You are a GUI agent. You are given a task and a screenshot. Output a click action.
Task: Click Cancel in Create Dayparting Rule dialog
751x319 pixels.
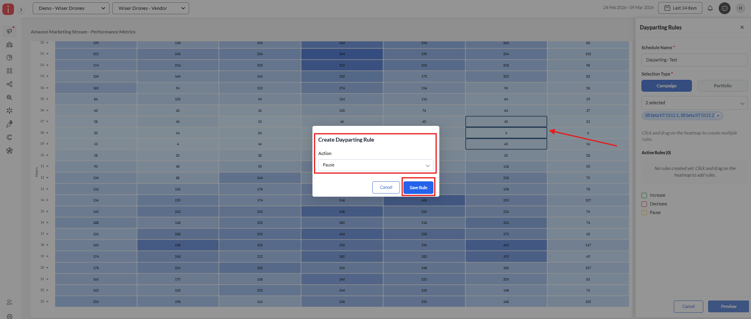tap(386, 188)
